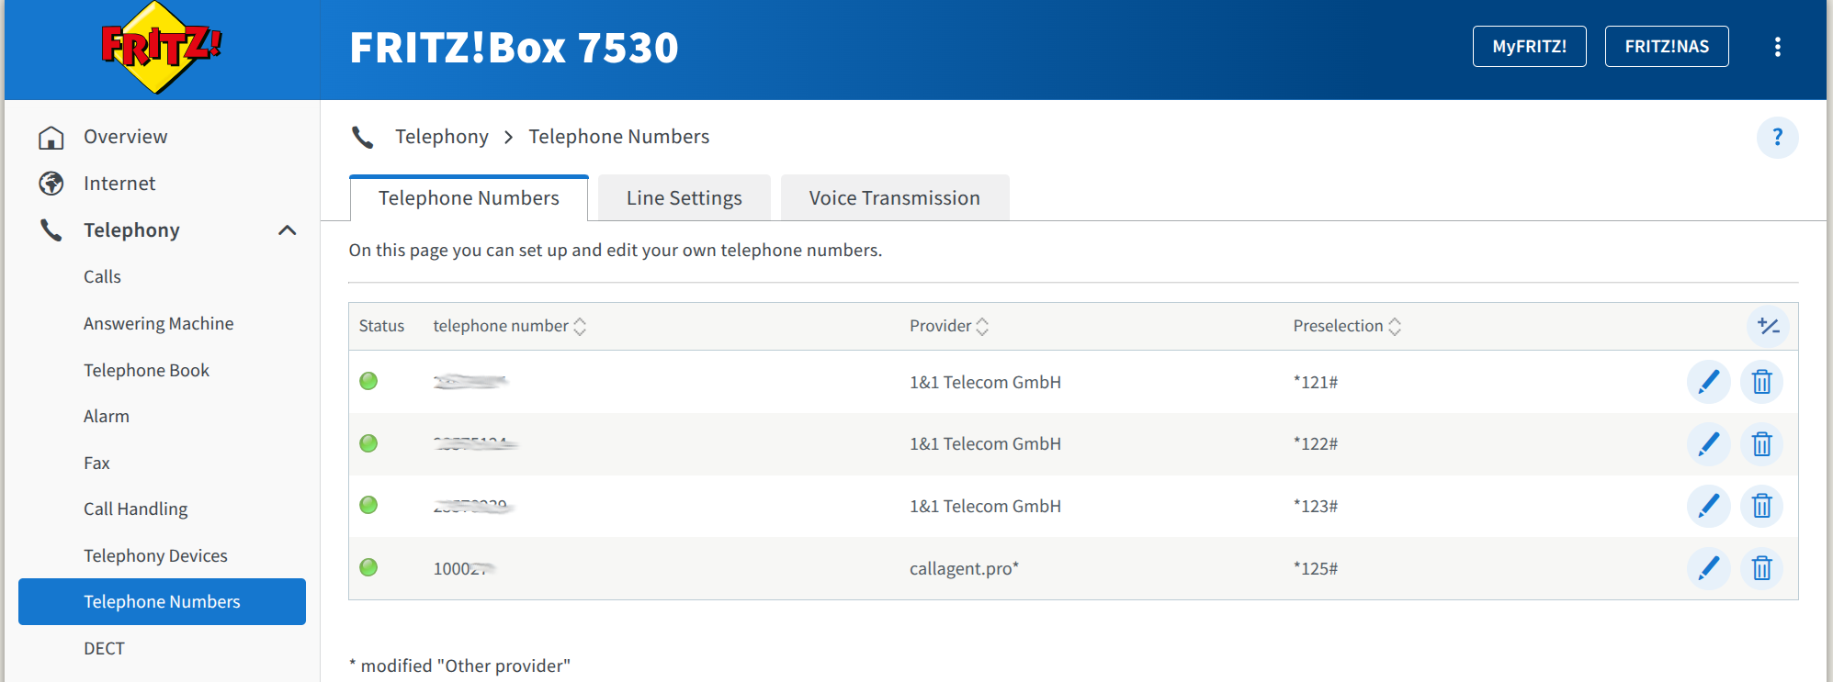This screenshot has width=1833, height=682.
Task: Click the Telephony breadcrumb link
Action: pos(442,137)
